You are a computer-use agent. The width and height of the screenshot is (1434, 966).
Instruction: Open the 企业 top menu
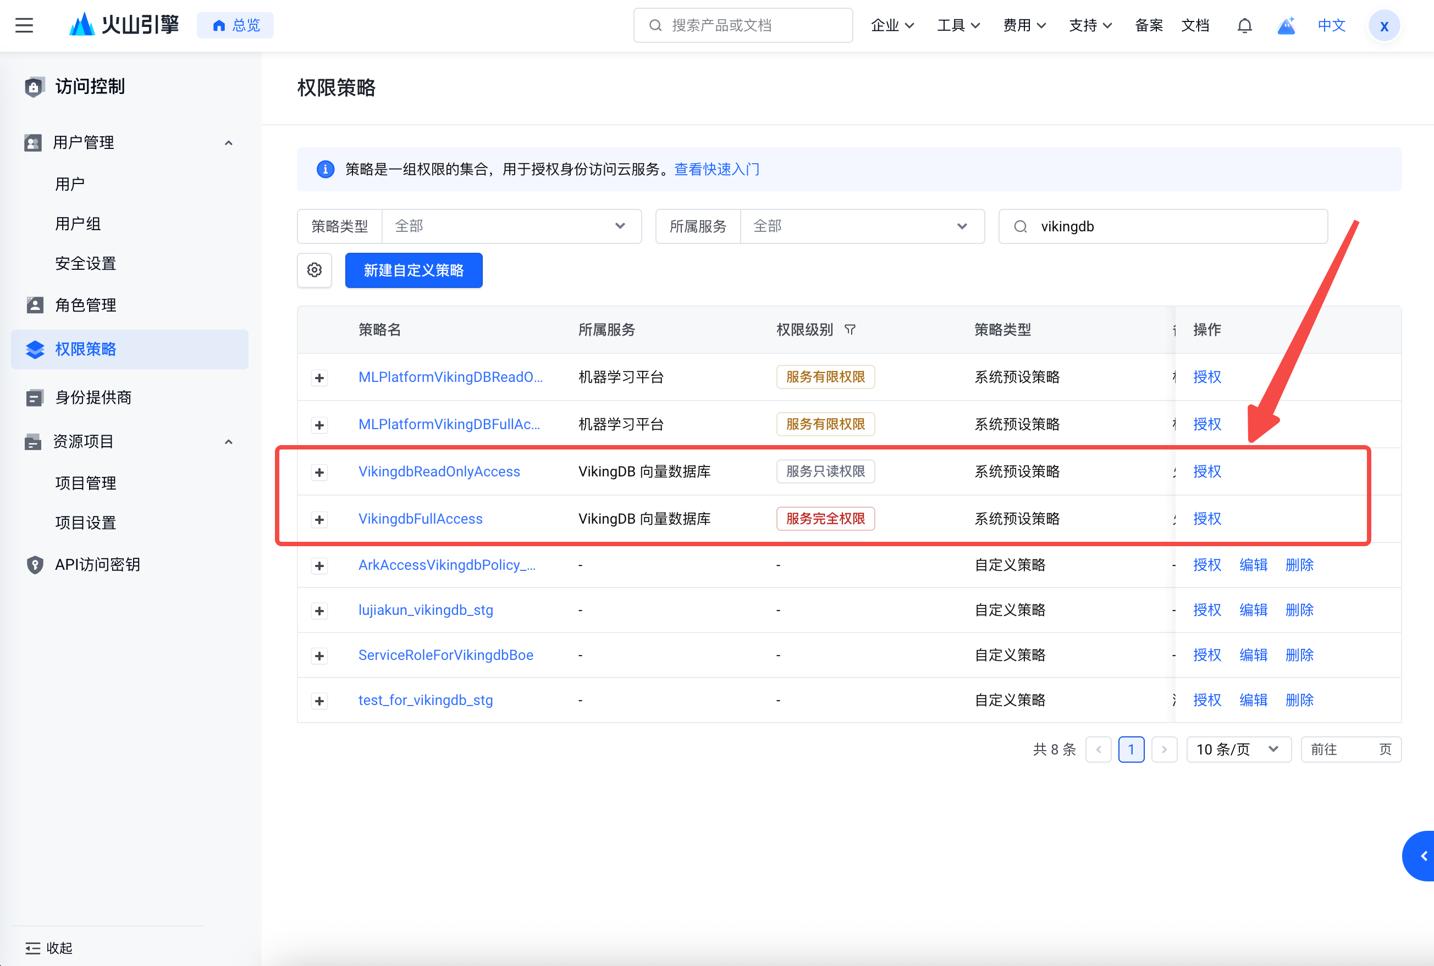pos(892,25)
